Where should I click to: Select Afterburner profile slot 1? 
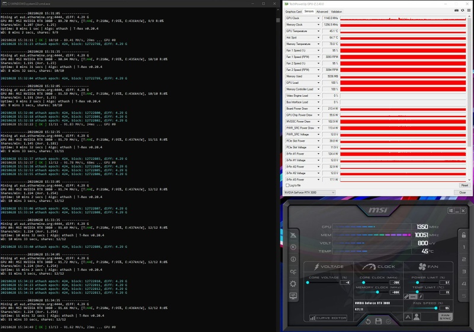[x=464, y=247]
